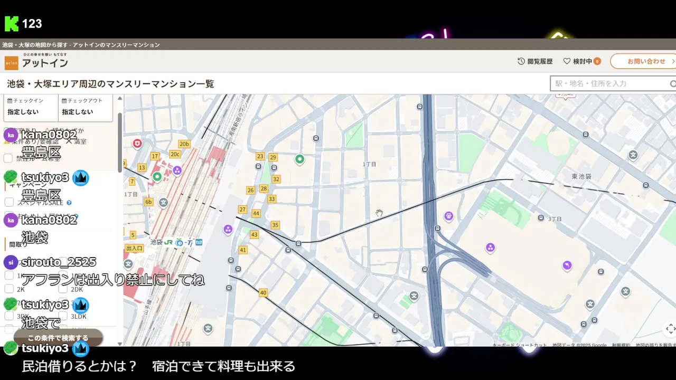
Task: Click page heading 池袋・大塚エリア周辺のマンスリーマンション一覧
Action: click(110, 84)
